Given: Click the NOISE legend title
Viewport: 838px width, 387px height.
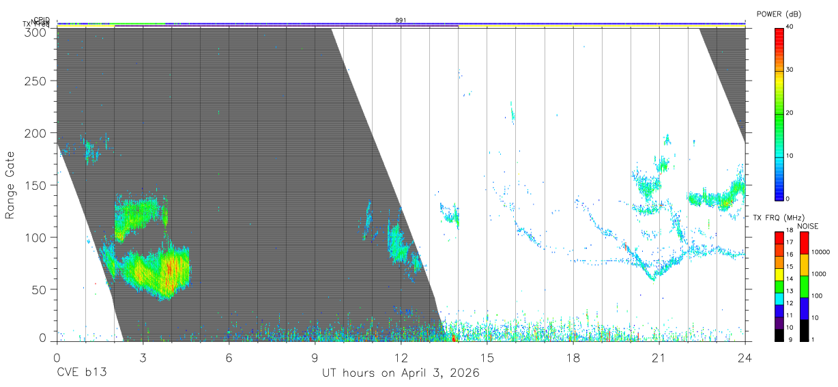Looking at the screenshot, I should coord(808,226).
